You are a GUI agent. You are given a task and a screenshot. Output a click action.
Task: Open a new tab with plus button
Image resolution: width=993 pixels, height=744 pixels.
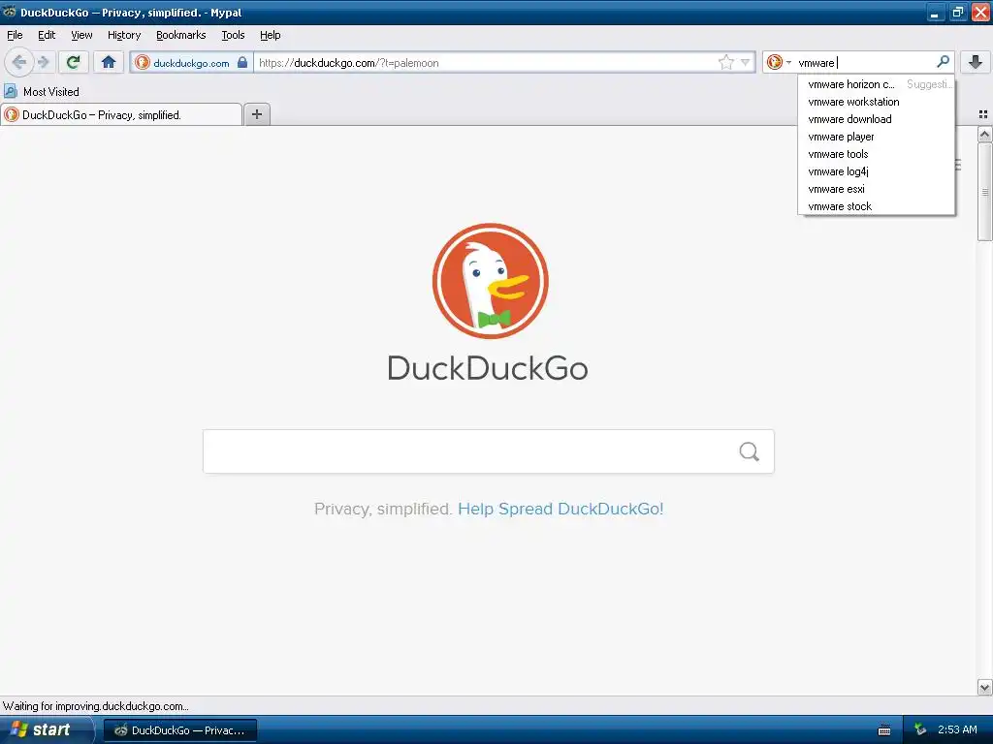[256, 114]
